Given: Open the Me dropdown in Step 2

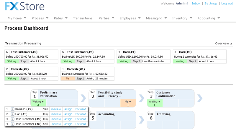Looking at the screenshot, I should 128,101.
